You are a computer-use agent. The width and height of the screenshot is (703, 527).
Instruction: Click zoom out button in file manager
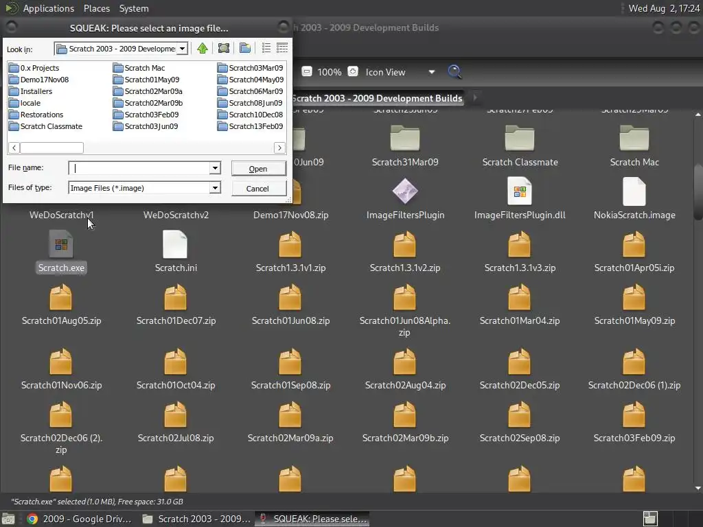click(307, 71)
